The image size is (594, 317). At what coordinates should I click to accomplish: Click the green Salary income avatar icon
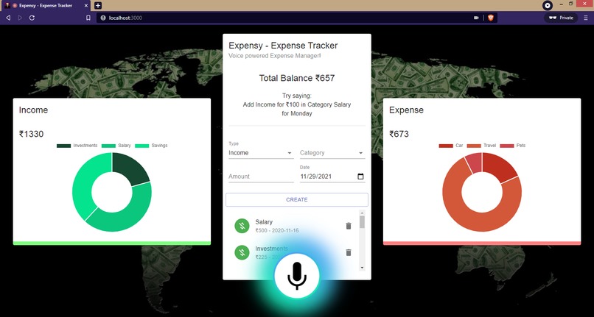point(242,226)
